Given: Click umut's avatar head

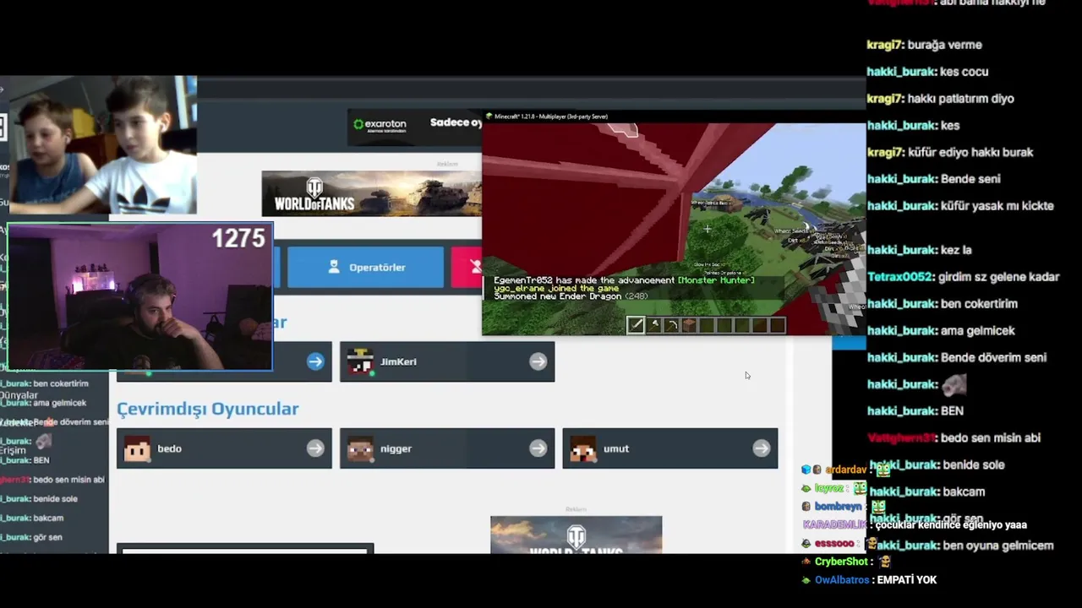Looking at the screenshot, I should [583, 448].
